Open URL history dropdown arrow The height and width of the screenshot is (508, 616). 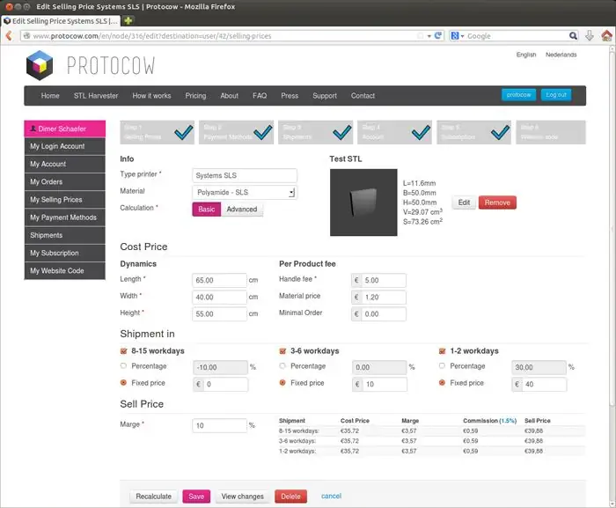tap(429, 36)
